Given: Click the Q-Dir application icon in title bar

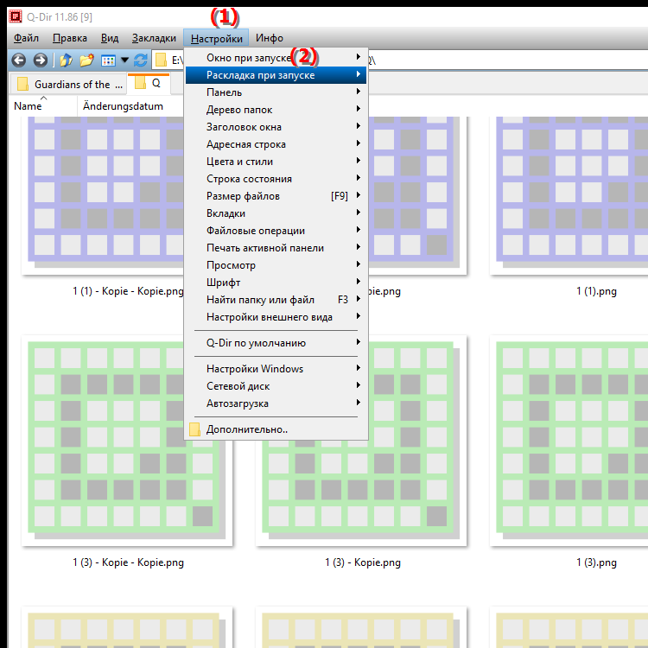Looking at the screenshot, I should click(16, 16).
